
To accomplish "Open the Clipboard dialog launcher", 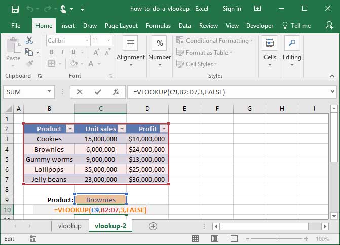I will point(40,76).
